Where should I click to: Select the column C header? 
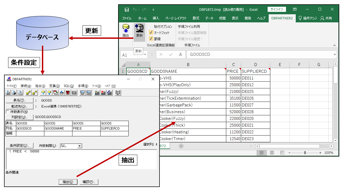click(x=234, y=65)
